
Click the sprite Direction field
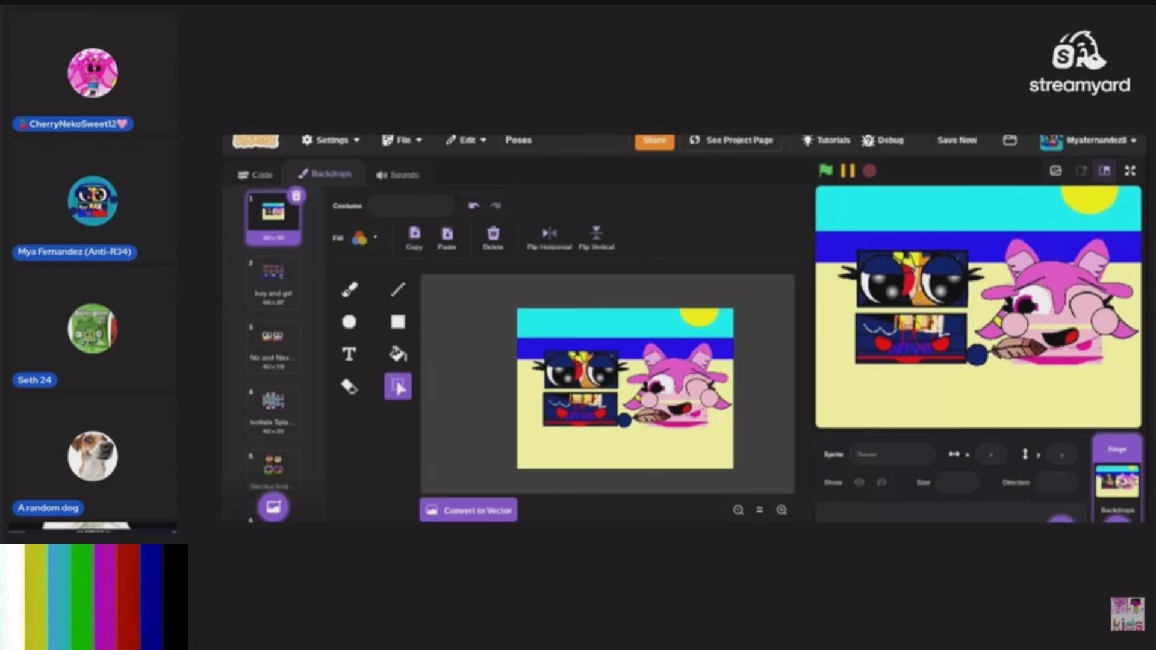(1057, 483)
